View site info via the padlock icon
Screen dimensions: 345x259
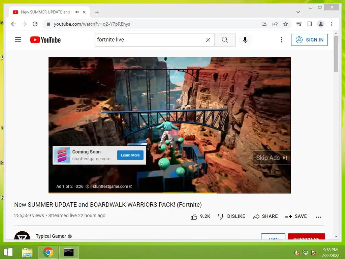tap(49, 24)
